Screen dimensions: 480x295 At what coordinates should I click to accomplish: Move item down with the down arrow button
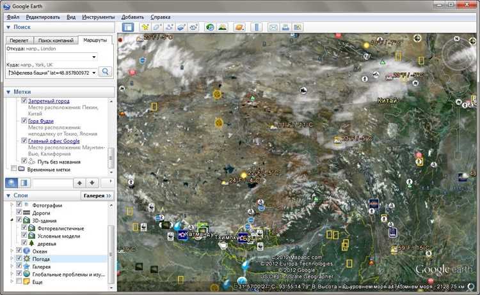[92, 183]
